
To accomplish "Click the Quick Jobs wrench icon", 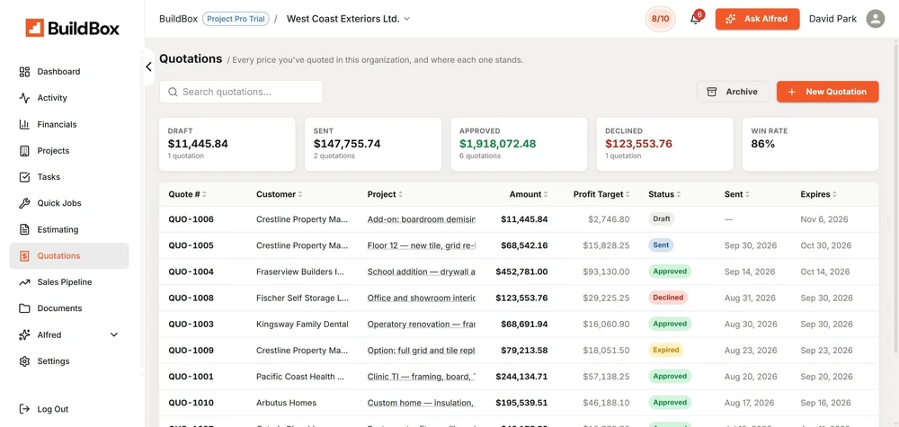I will 24,203.
